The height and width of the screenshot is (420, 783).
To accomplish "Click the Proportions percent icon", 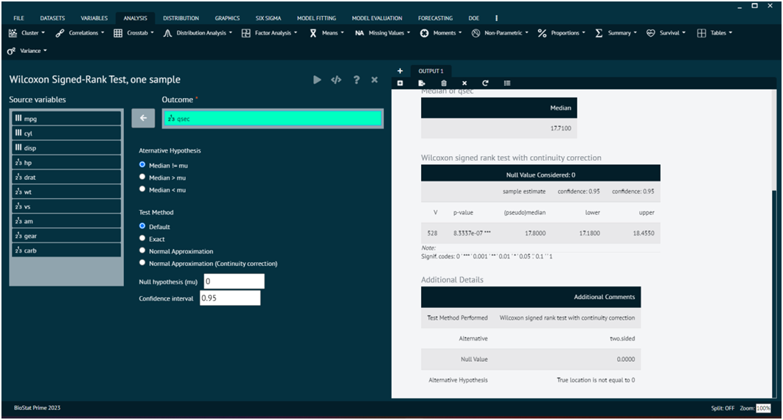I will [x=543, y=33].
